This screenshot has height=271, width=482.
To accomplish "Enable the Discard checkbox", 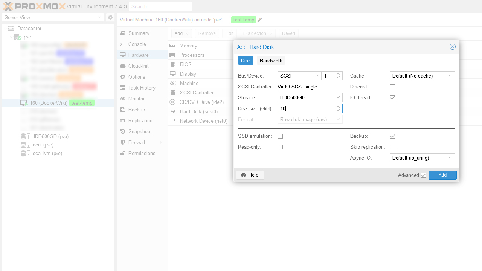I will pos(392,87).
